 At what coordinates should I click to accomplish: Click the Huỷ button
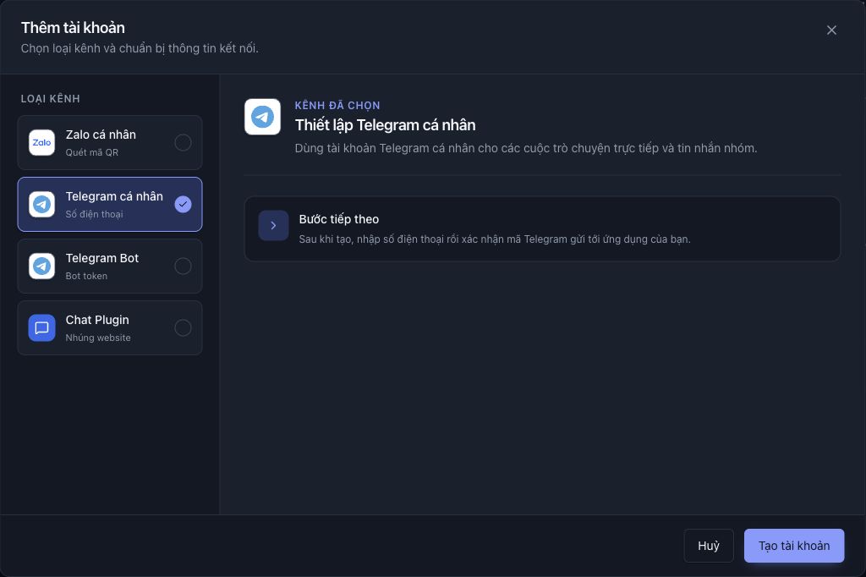pyautogui.click(x=709, y=546)
